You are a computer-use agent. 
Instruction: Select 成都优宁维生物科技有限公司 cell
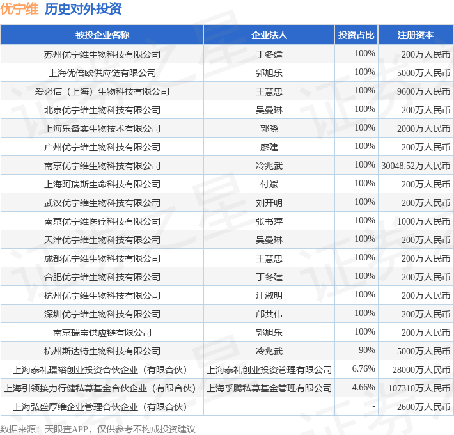[102, 258]
